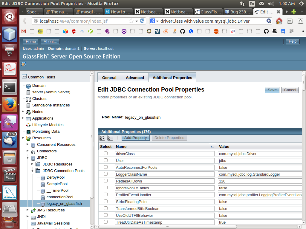Select the User property checkbox
Viewport: 306px width, 229px height.
click(106, 160)
